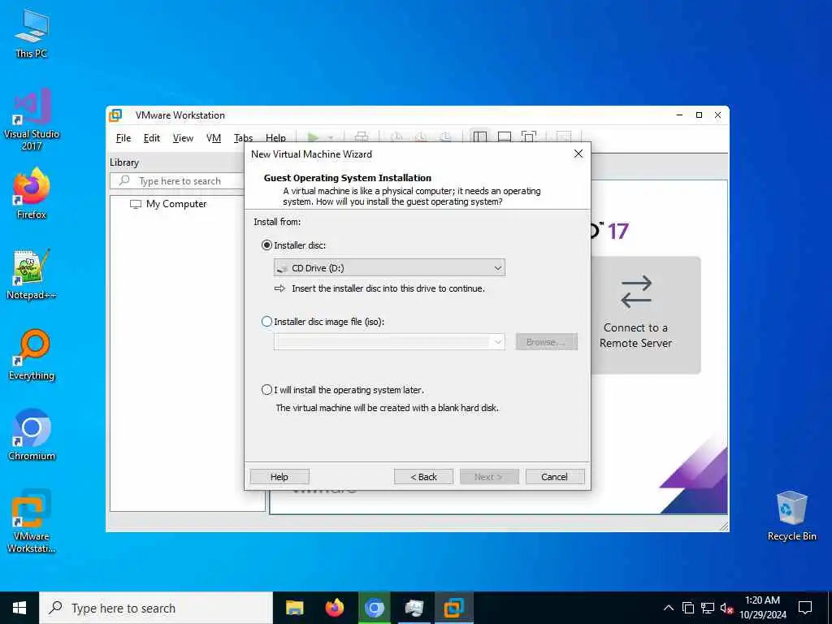Minimize the VMware Workstation window
Image resolution: width=832 pixels, height=624 pixels.
680,115
